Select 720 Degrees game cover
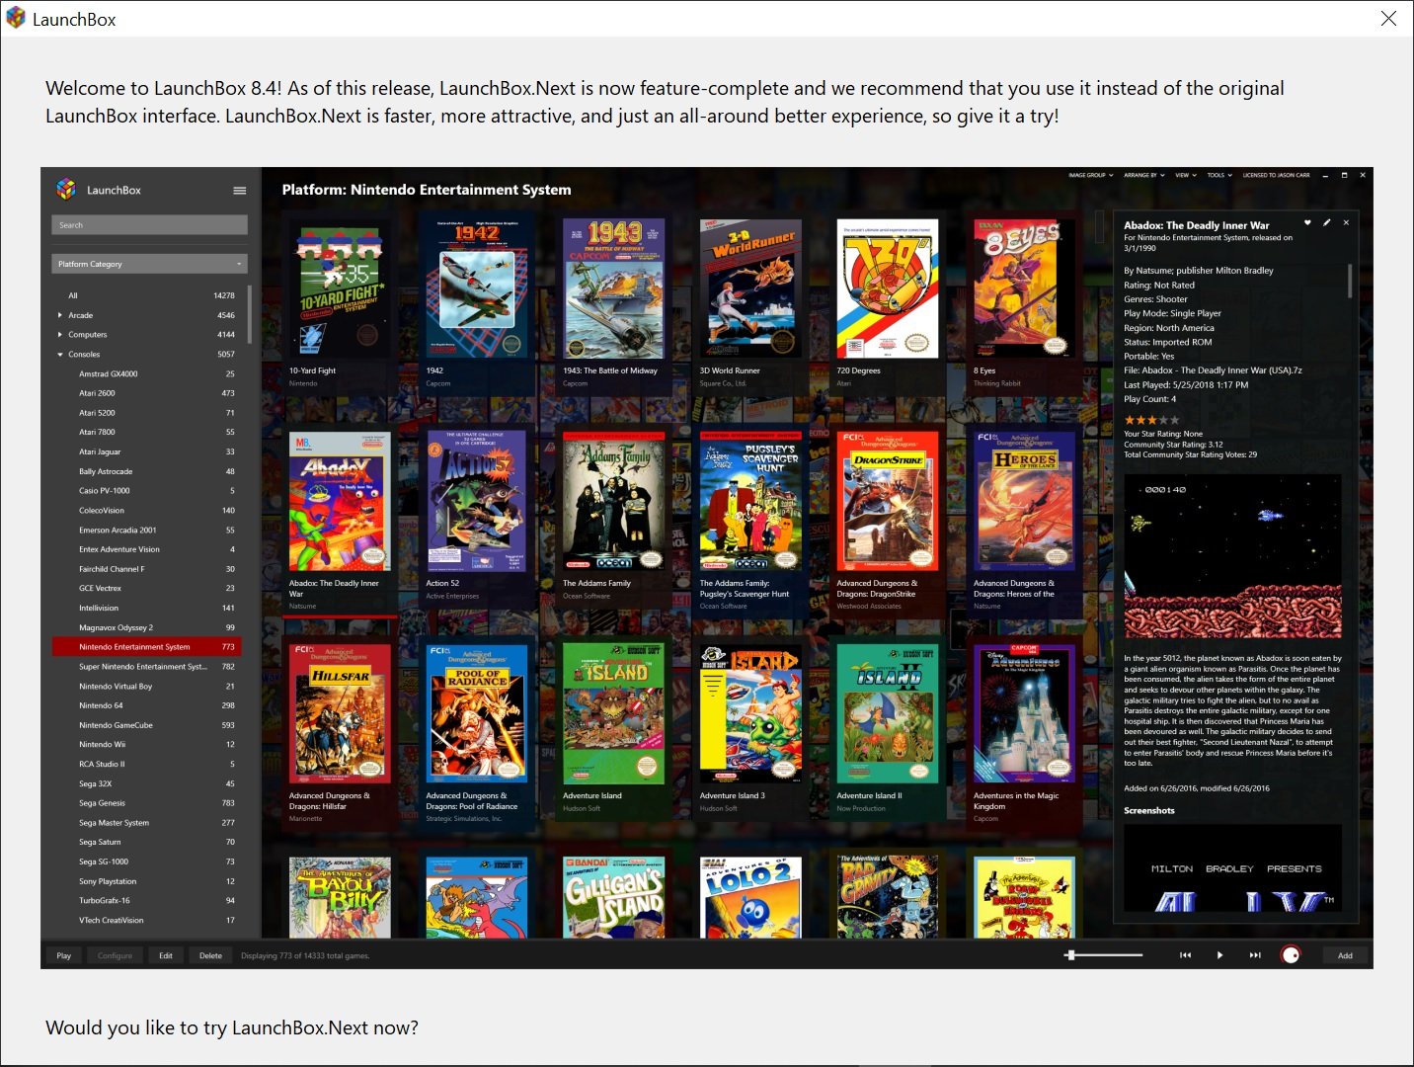The height and width of the screenshot is (1067, 1414). click(x=888, y=288)
